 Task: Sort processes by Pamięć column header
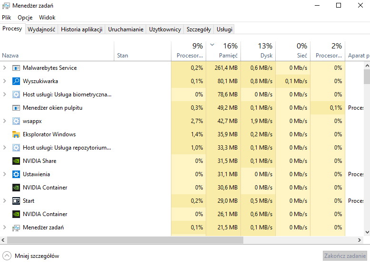point(228,56)
